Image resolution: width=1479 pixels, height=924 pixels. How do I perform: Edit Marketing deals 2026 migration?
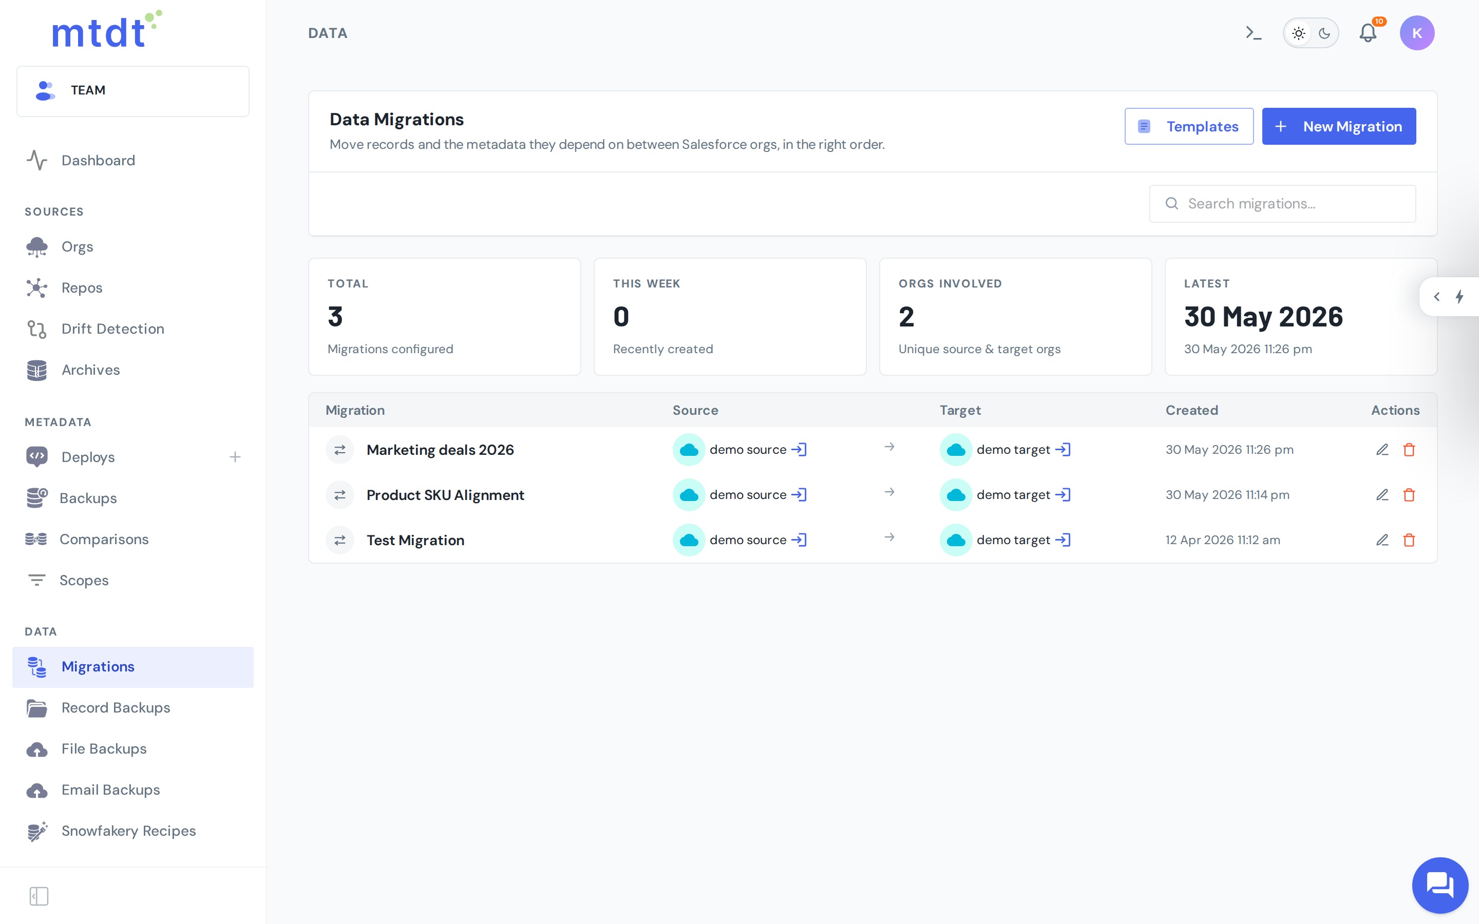coord(1382,450)
